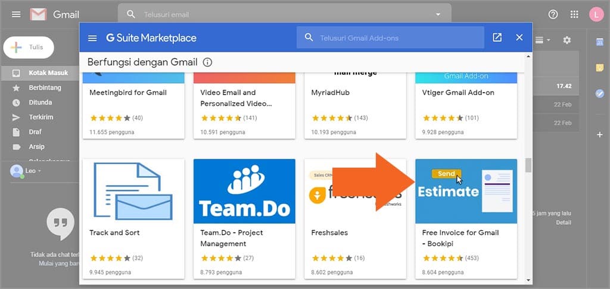The height and width of the screenshot is (289, 610).
Task: Expand Gmail search options dropdown arrow
Action: coord(438,14)
